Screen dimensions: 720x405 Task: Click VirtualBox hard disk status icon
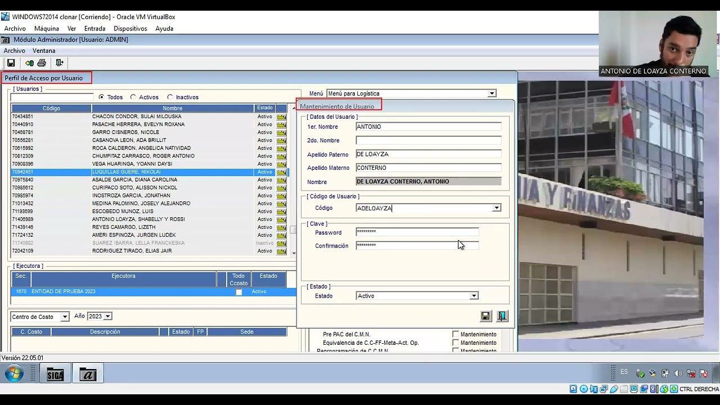[x=573, y=389]
